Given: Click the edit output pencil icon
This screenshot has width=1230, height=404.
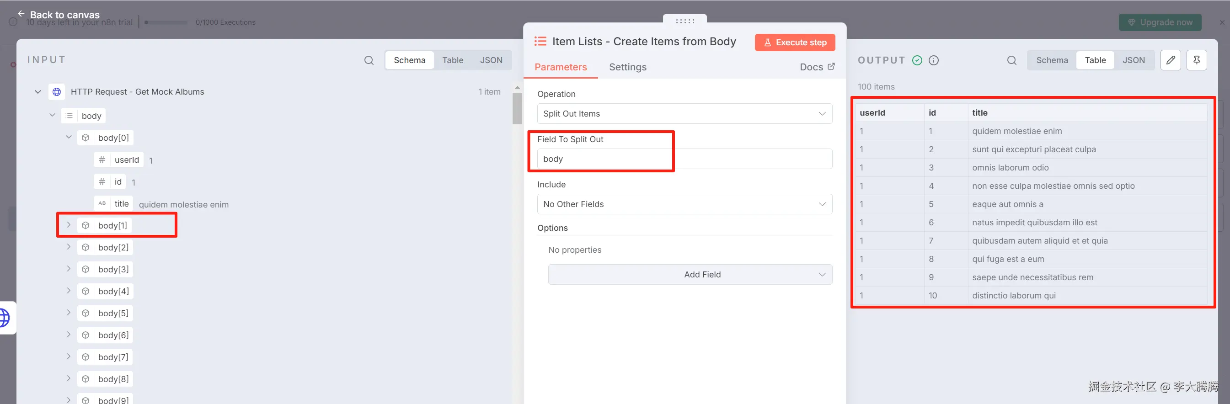Looking at the screenshot, I should click(1170, 60).
